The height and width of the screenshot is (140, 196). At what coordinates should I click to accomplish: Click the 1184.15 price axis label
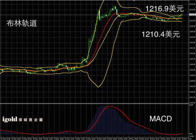[x=192, y=92]
